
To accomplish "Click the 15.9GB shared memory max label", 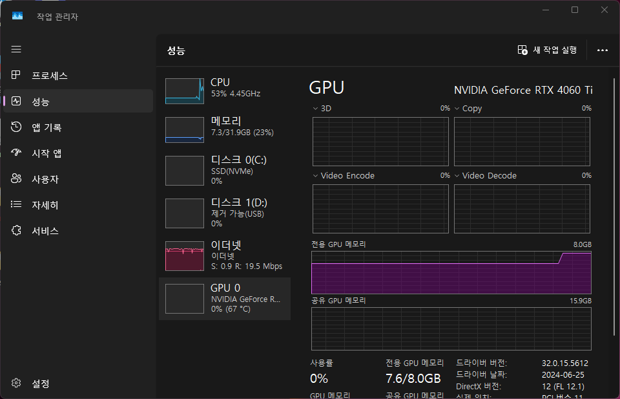I will pyautogui.click(x=581, y=301).
